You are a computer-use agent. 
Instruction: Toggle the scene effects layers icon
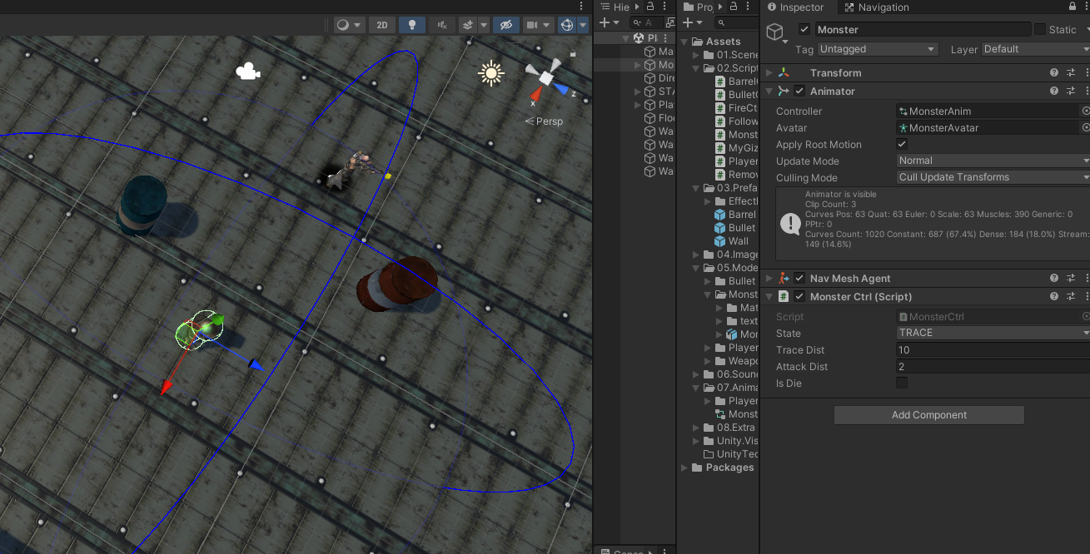[x=468, y=25]
